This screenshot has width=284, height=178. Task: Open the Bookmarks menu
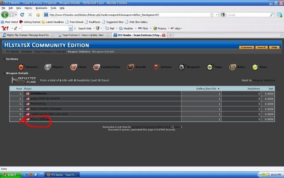(41, 8)
